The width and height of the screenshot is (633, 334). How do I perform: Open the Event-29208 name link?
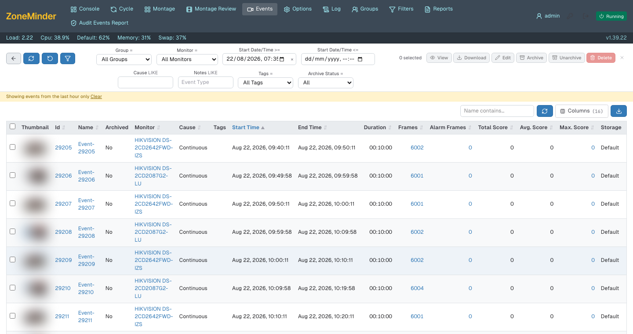[x=87, y=232]
